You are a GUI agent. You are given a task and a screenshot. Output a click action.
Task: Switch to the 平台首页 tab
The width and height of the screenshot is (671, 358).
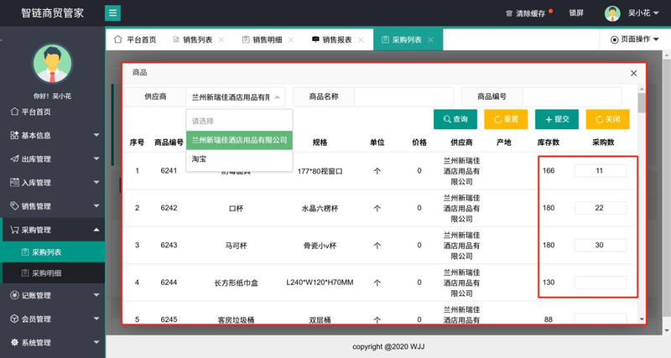[135, 39]
